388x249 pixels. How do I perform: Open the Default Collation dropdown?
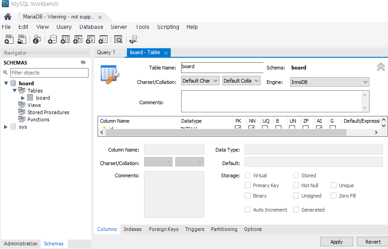coord(241,81)
